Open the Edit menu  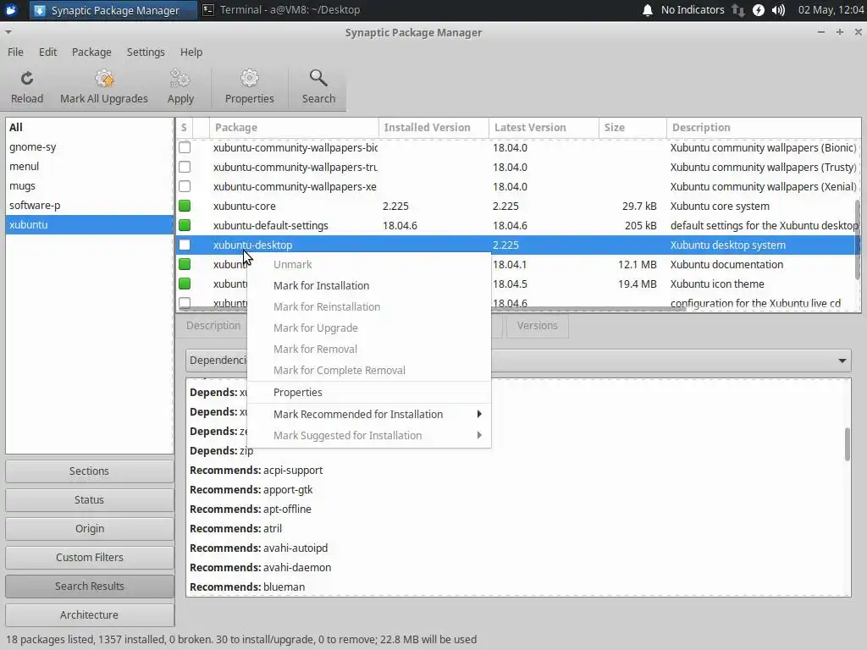(47, 52)
